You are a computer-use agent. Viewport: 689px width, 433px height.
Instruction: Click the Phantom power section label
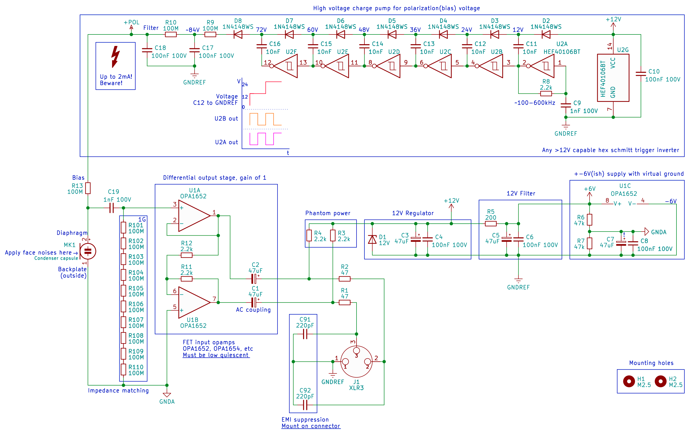(x=328, y=213)
